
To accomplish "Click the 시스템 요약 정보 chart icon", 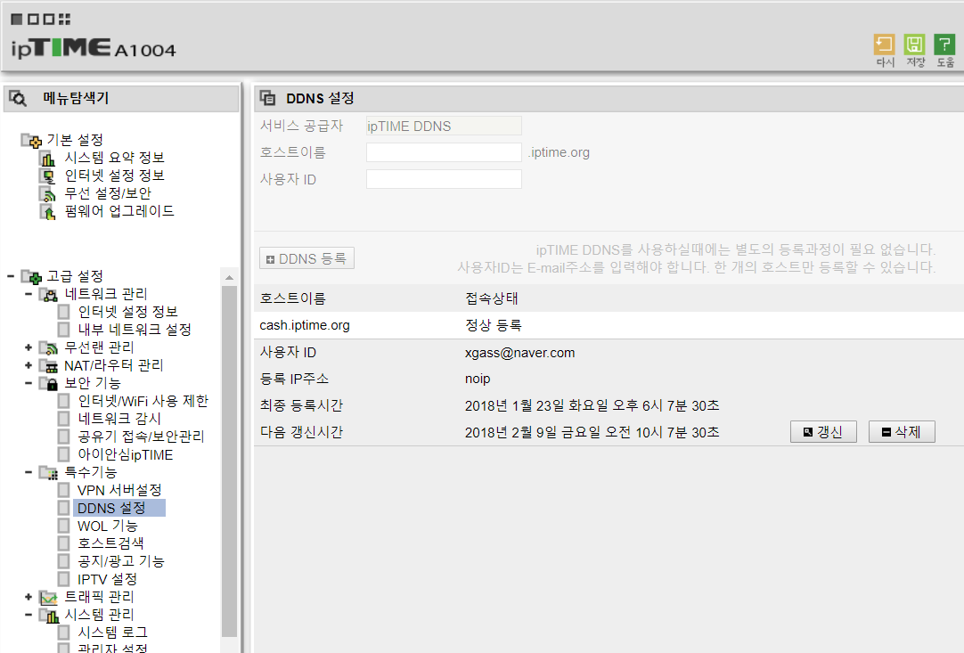I will (47, 159).
